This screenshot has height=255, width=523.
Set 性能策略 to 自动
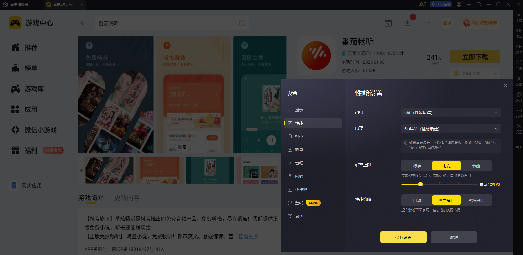click(x=417, y=200)
